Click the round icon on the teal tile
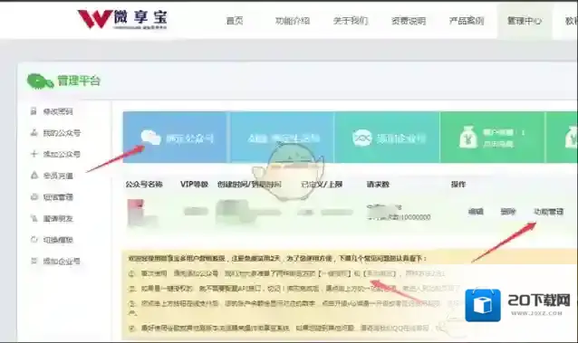The image size is (578, 343). point(362,138)
